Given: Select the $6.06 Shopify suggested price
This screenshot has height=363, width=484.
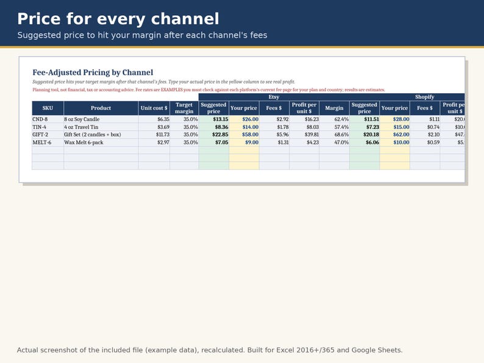Looking at the screenshot, I should (x=365, y=143).
